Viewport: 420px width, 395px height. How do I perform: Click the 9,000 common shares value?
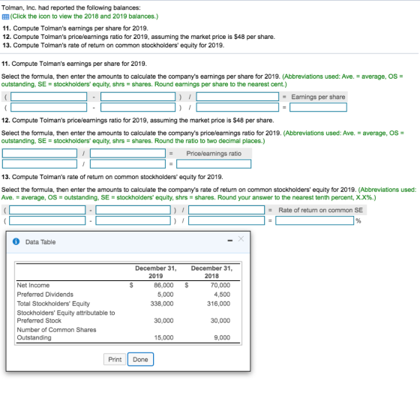[x=222, y=337]
